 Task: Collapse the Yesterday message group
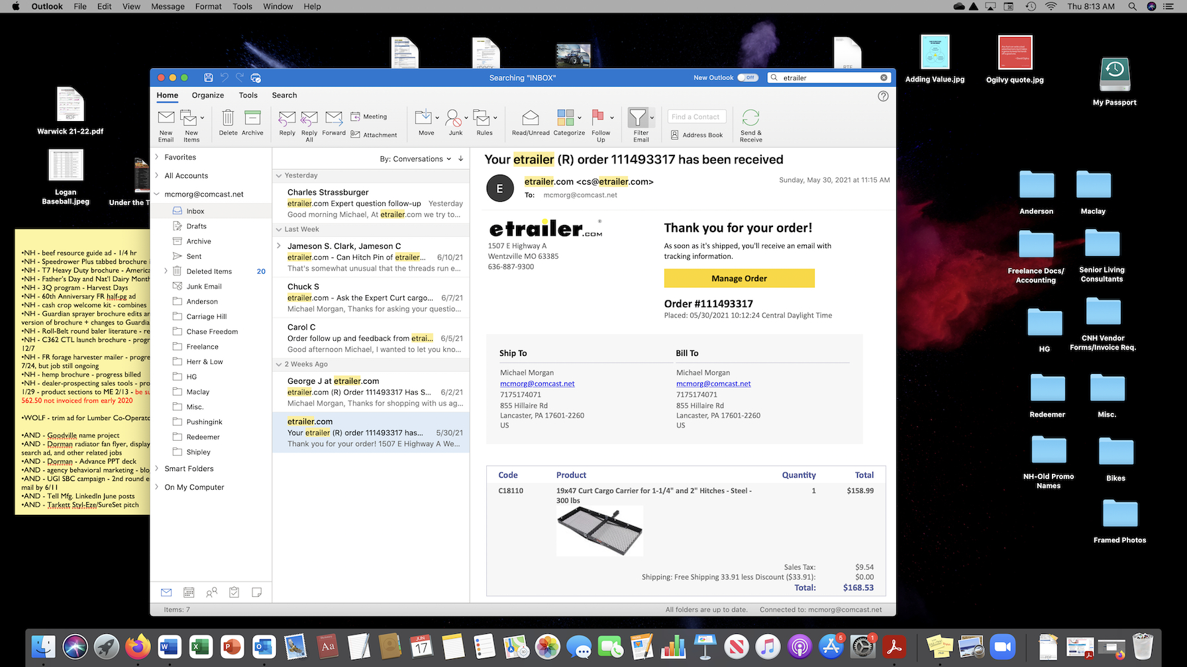[x=279, y=175]
